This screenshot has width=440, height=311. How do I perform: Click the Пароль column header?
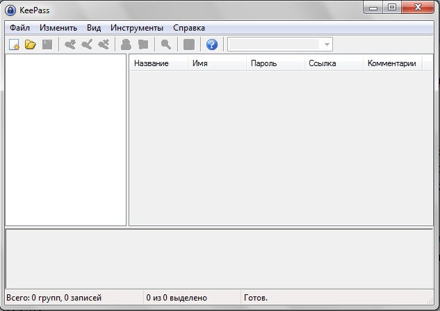tap(263, 63)
